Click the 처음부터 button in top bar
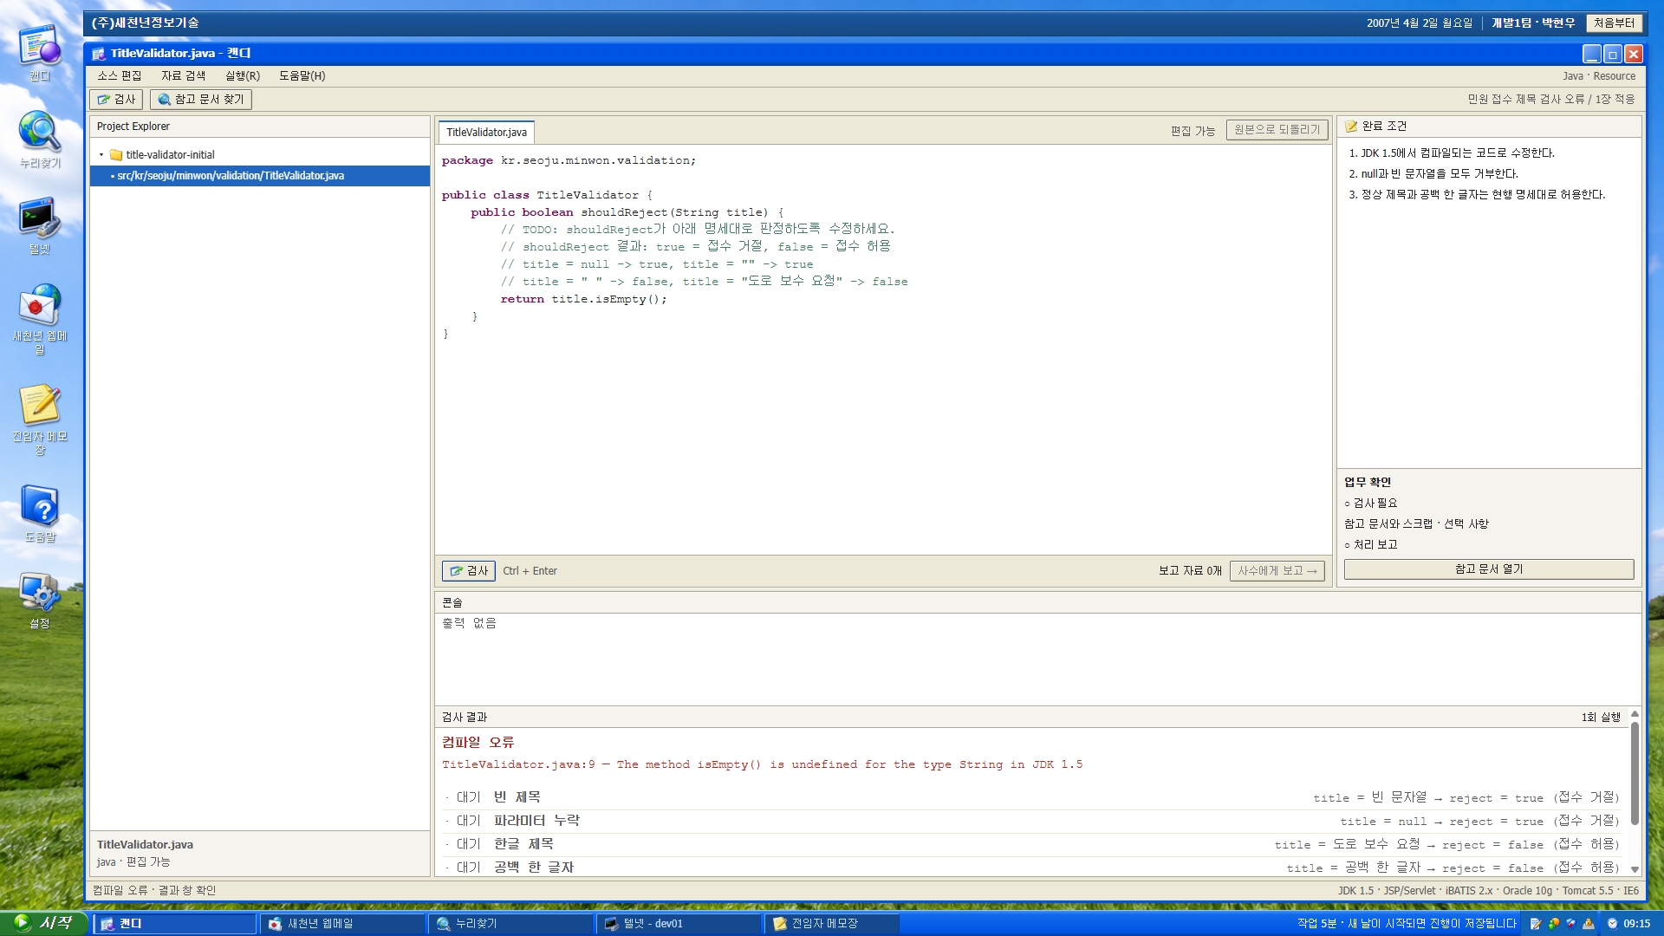The width and height of the screenshot is (1664, 936). (1614, 23)
